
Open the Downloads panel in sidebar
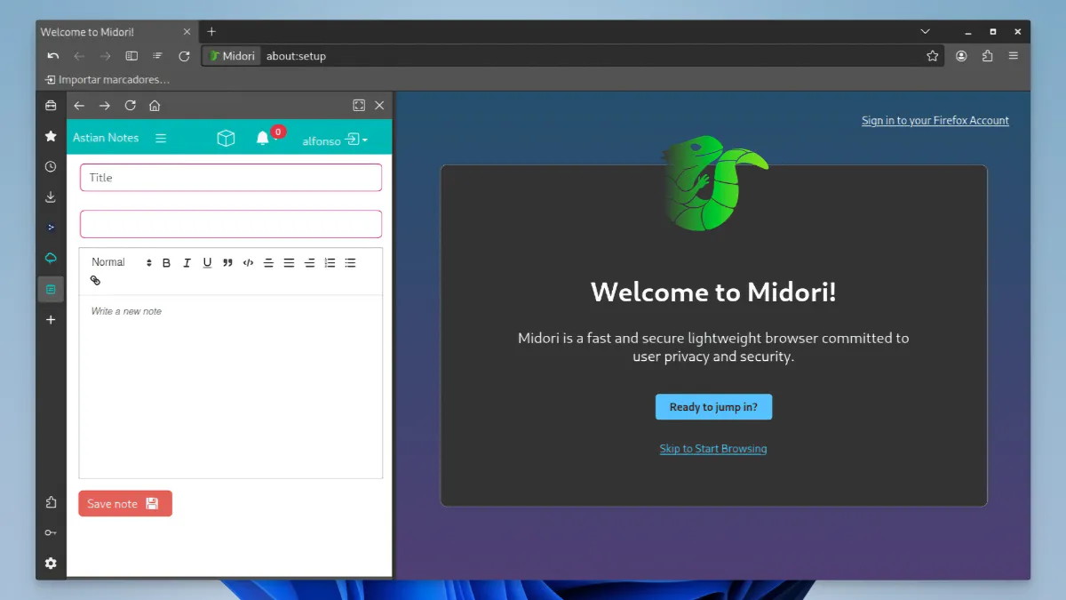[51, 196]
